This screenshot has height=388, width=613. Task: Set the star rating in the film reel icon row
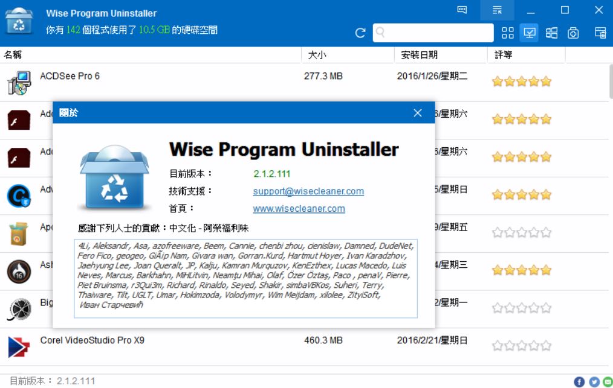pos(522,308)
